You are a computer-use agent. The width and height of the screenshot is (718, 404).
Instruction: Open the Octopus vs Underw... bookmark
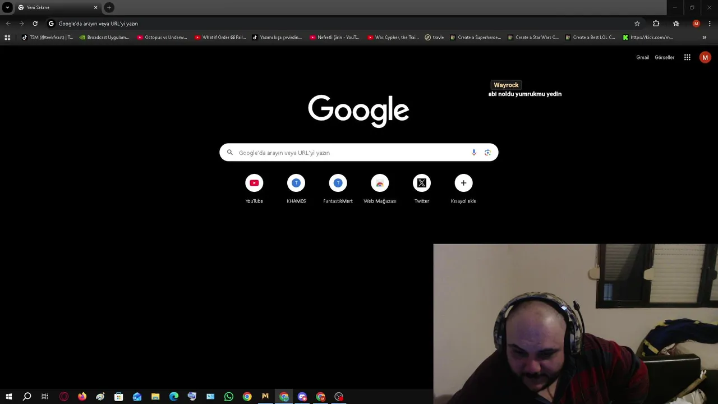pyautogui.click(x=162, y=38)
